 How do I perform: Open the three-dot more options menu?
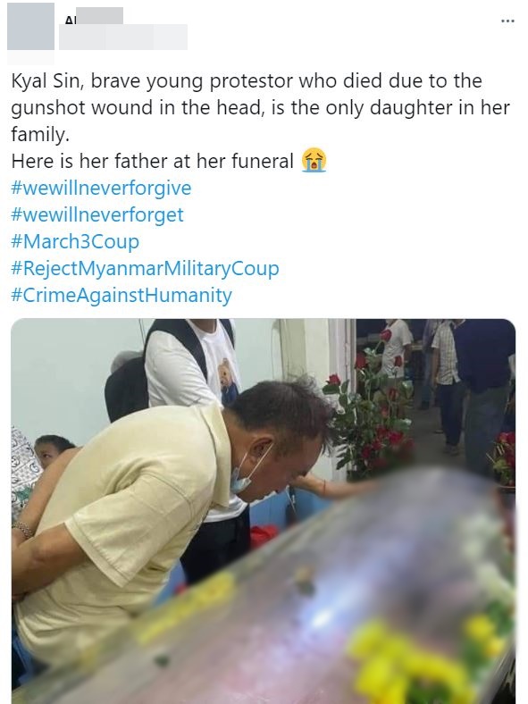click(507, 21)
